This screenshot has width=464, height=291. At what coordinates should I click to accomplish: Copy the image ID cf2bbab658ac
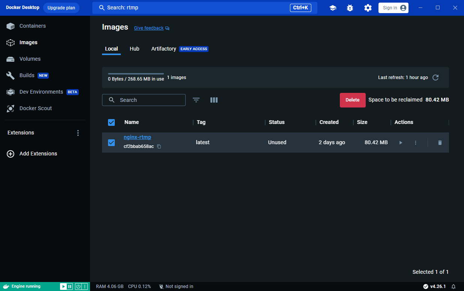point(159,146)
